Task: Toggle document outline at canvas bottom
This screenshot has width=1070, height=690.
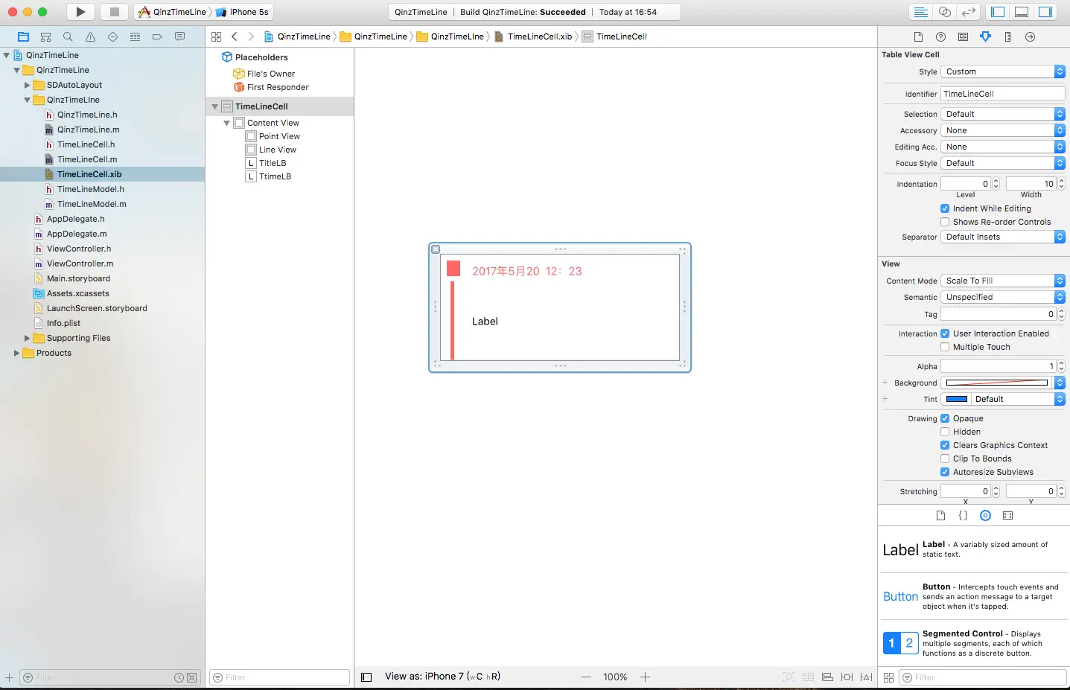Action: click(366, 677)
